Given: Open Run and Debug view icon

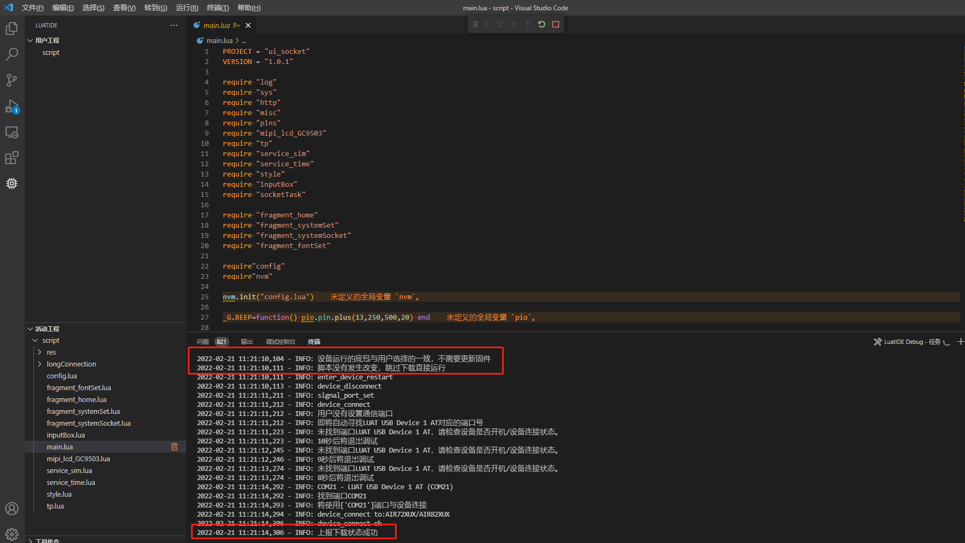Looking at the screenshot, I should [x=12, y=106].
